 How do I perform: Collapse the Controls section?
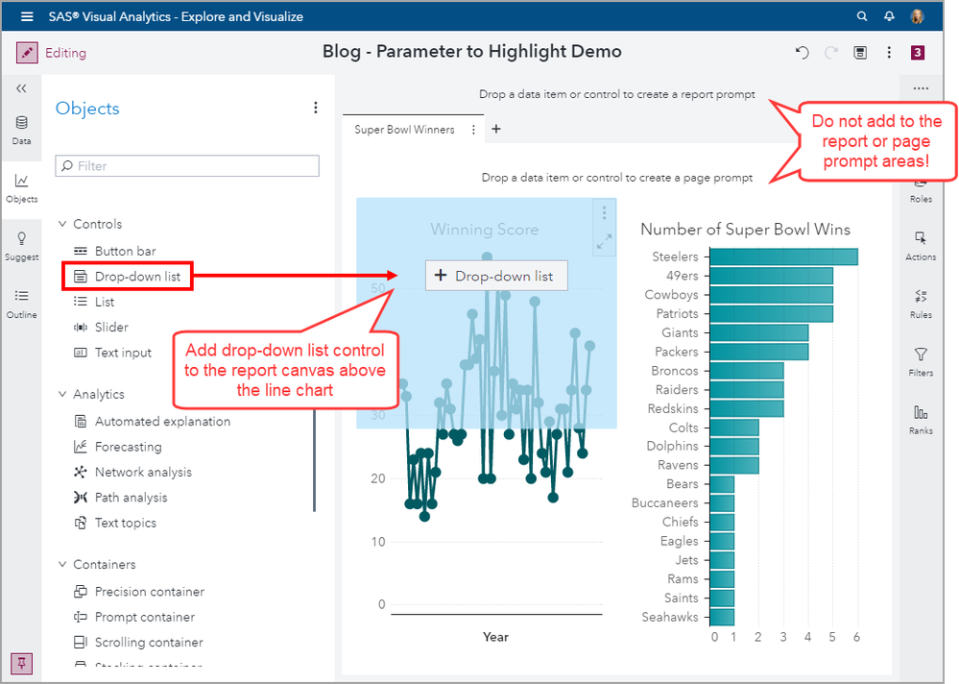pyautogui.click(x=62, y=224)
